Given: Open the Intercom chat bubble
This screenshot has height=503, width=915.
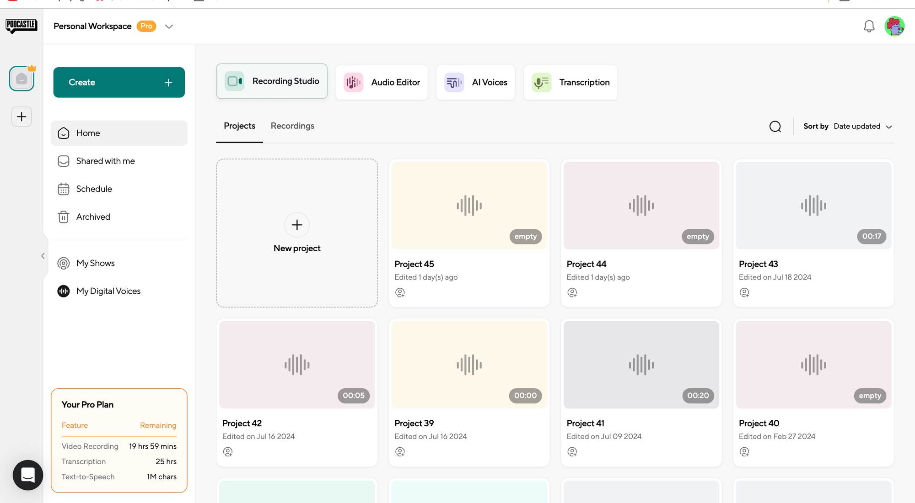Looking at the screenshot, I should point(28,475).
